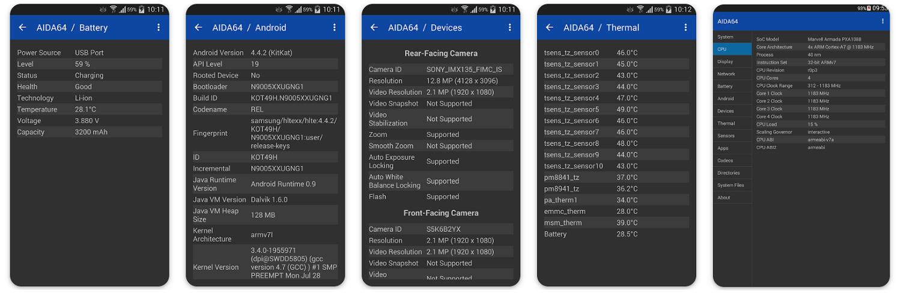Click the Rooted Device No row

265,76
